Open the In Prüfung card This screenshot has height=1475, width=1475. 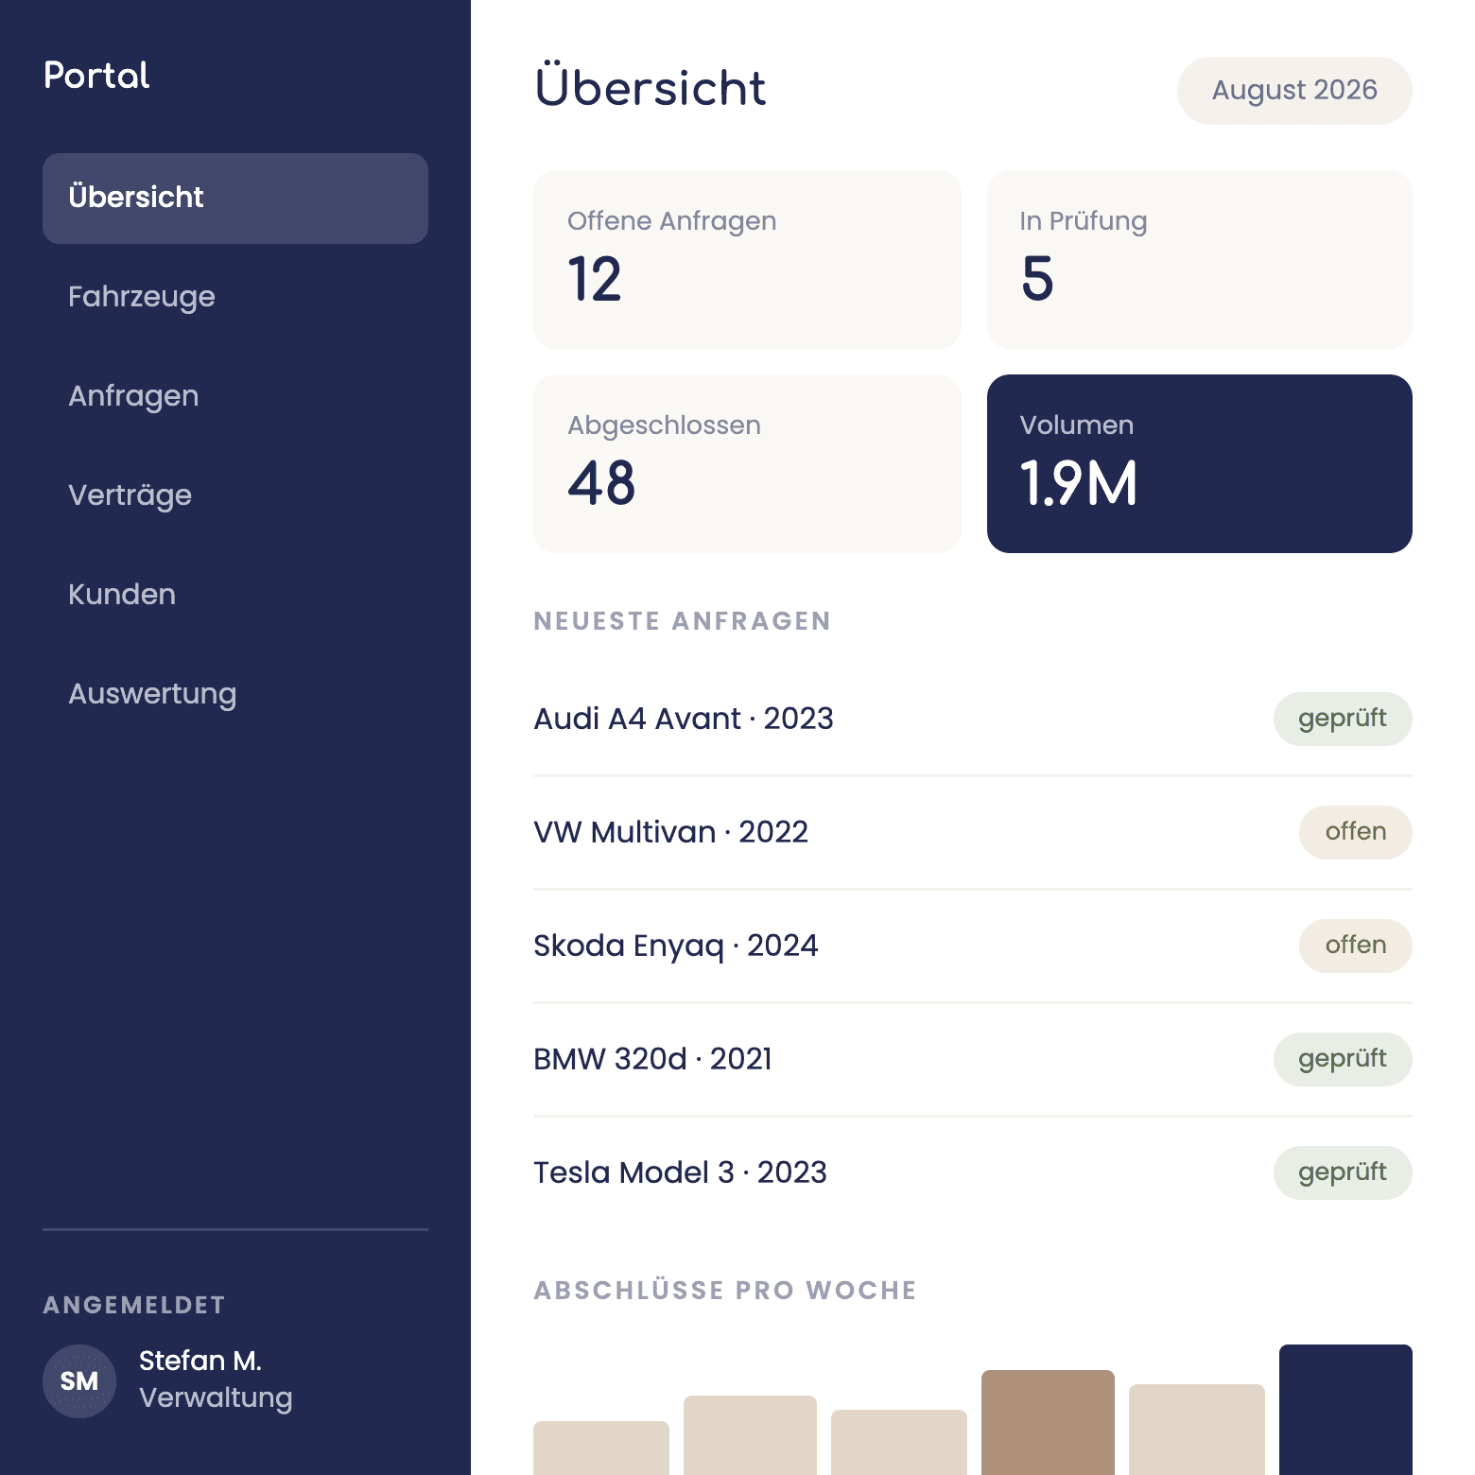pyautogui.click(x=1200, y=259)
